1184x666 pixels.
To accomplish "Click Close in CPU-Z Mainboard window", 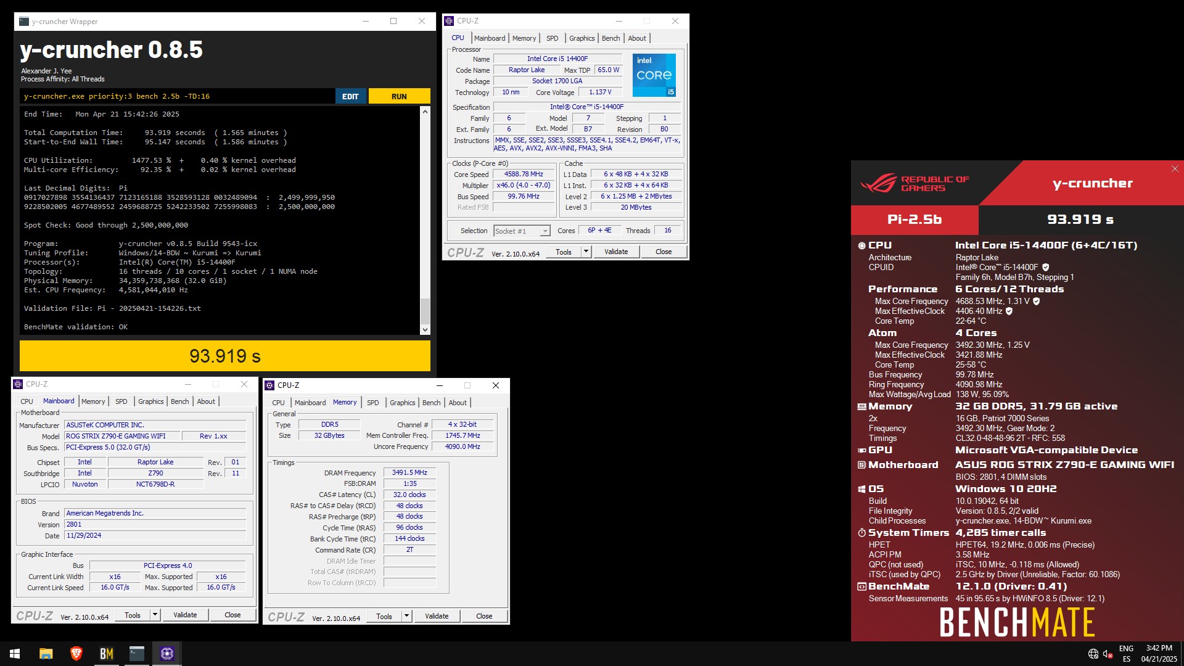I will tap(232, 615).
